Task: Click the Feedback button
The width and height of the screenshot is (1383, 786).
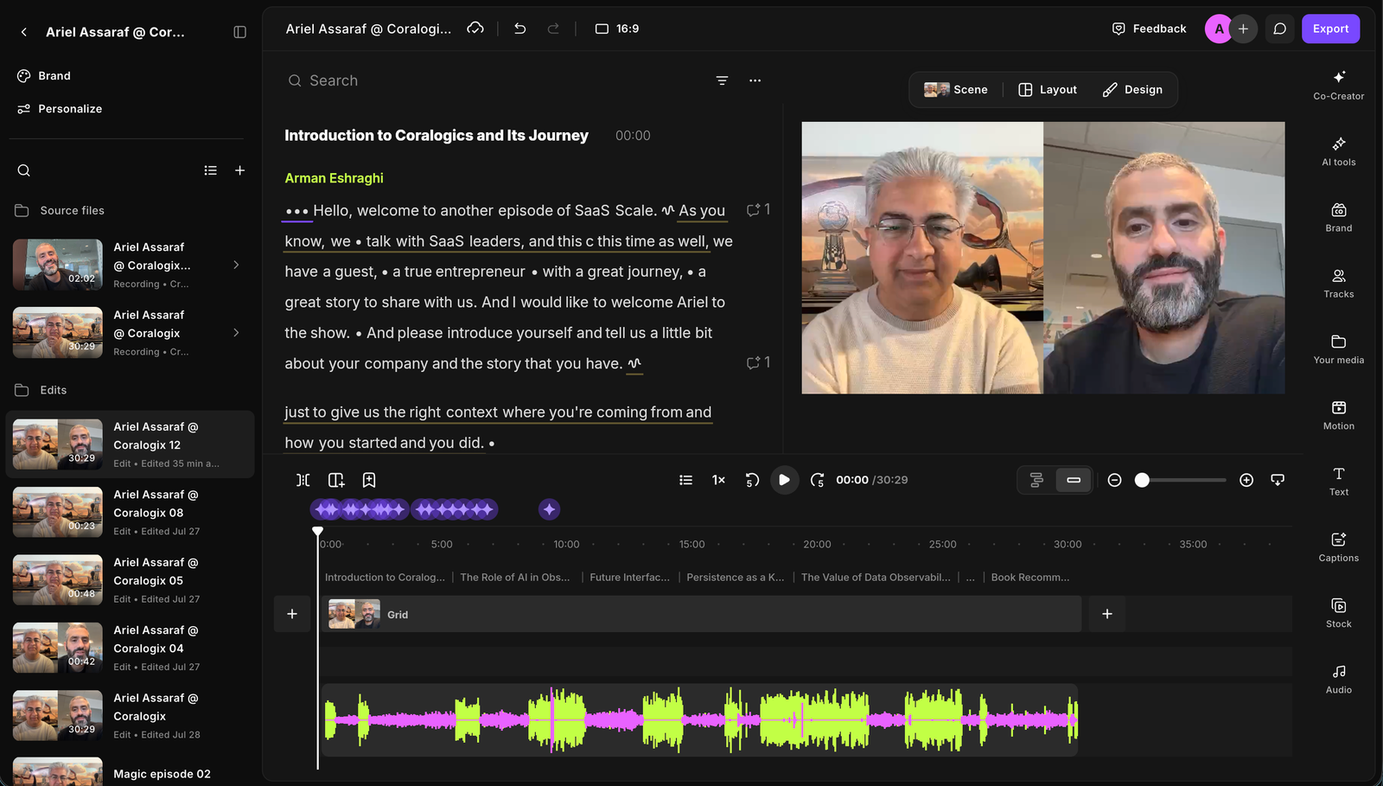Action: pyautogui.click(x=1149, y=29)
